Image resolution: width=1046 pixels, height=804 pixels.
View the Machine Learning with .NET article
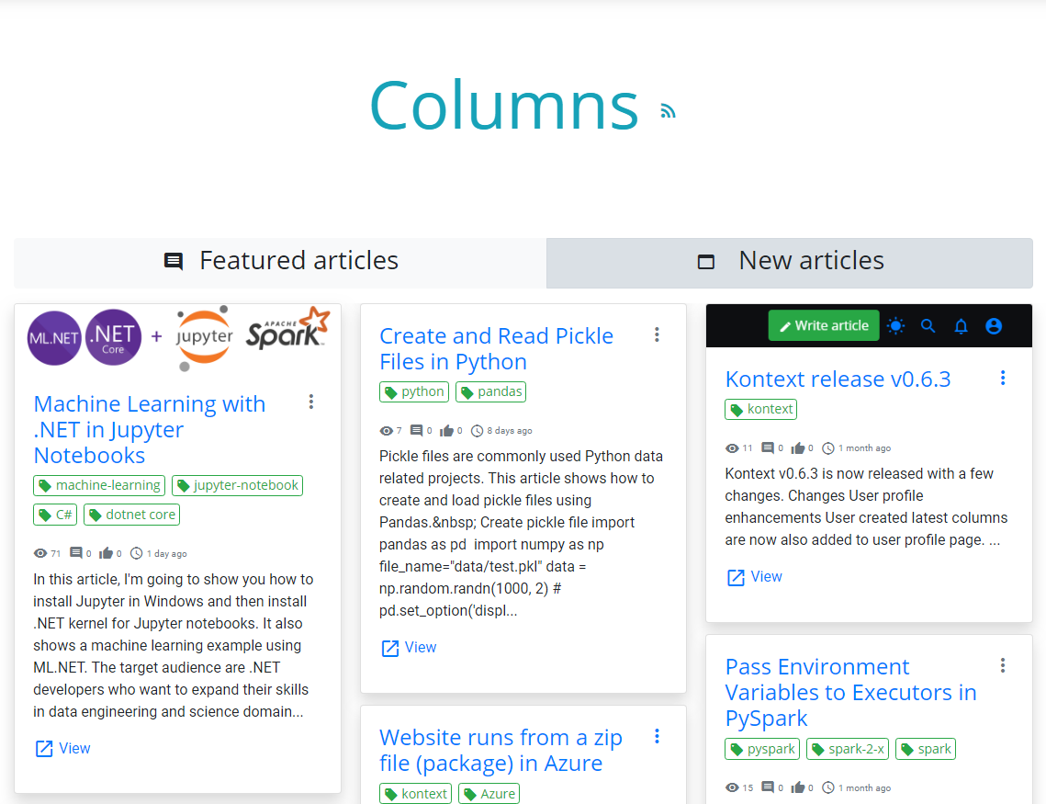(x=62, y=749)
